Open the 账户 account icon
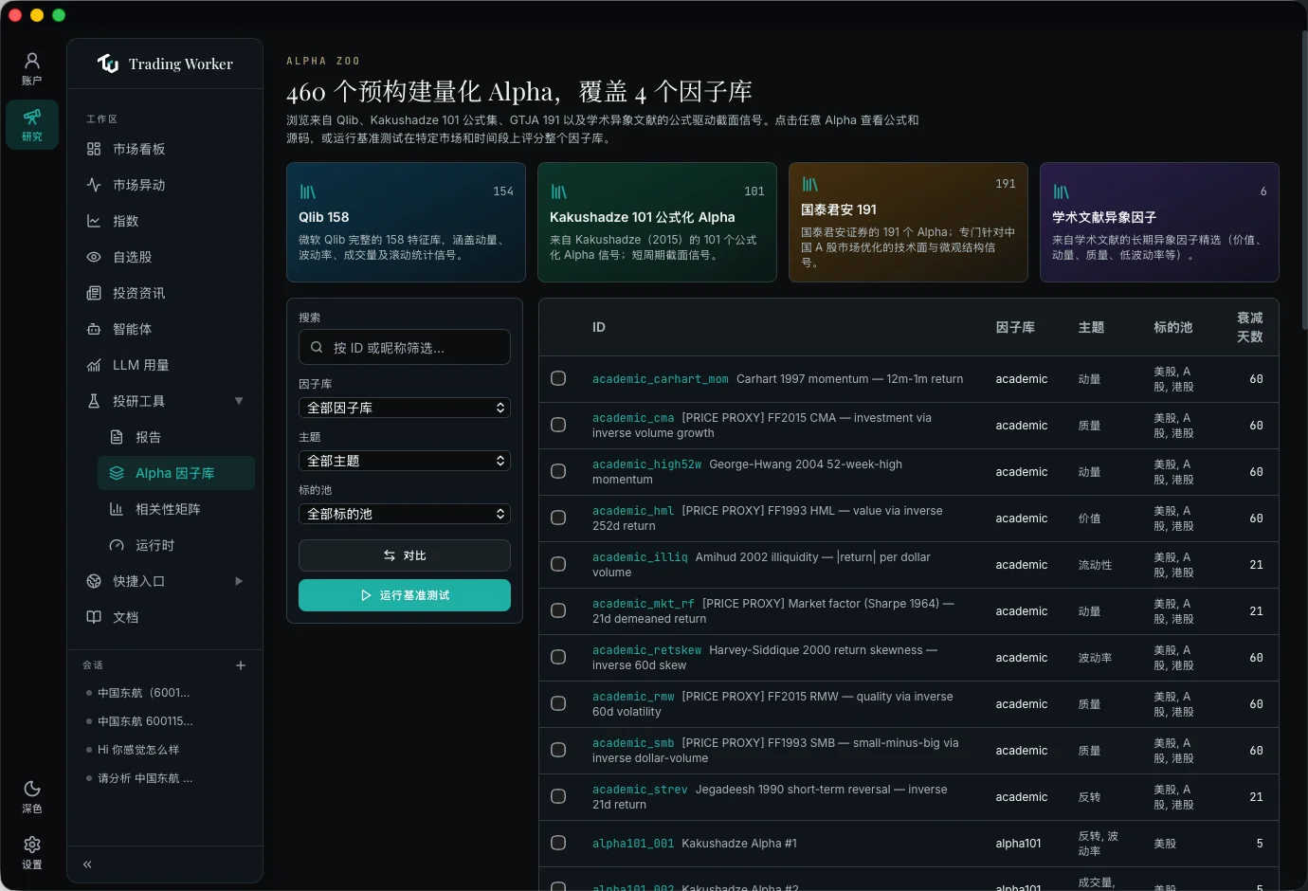The width and height of the screenshot is (1308, 891). point(32,61)
